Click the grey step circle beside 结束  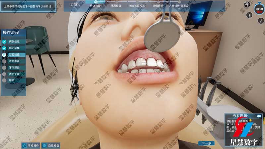[x=4, y=80]
